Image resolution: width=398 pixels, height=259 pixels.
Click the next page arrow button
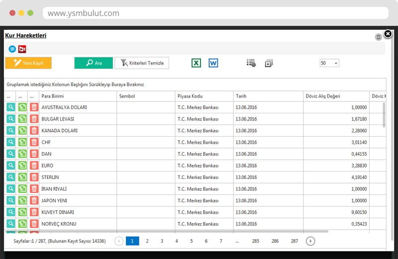click(x=310, y=241)
